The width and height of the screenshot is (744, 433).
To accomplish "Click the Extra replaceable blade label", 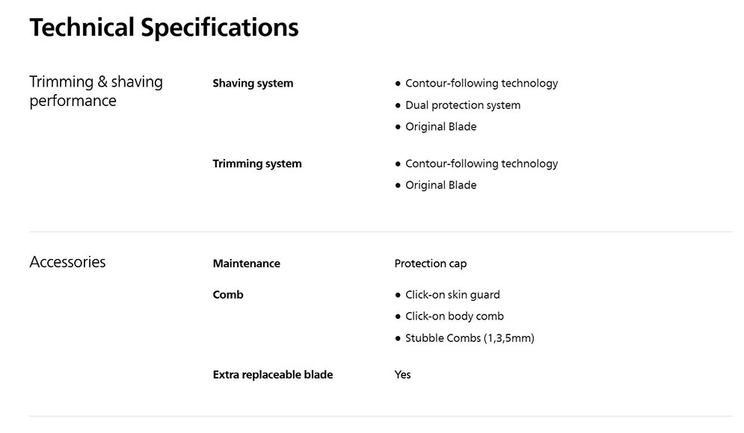I will [x=273, y=375].
